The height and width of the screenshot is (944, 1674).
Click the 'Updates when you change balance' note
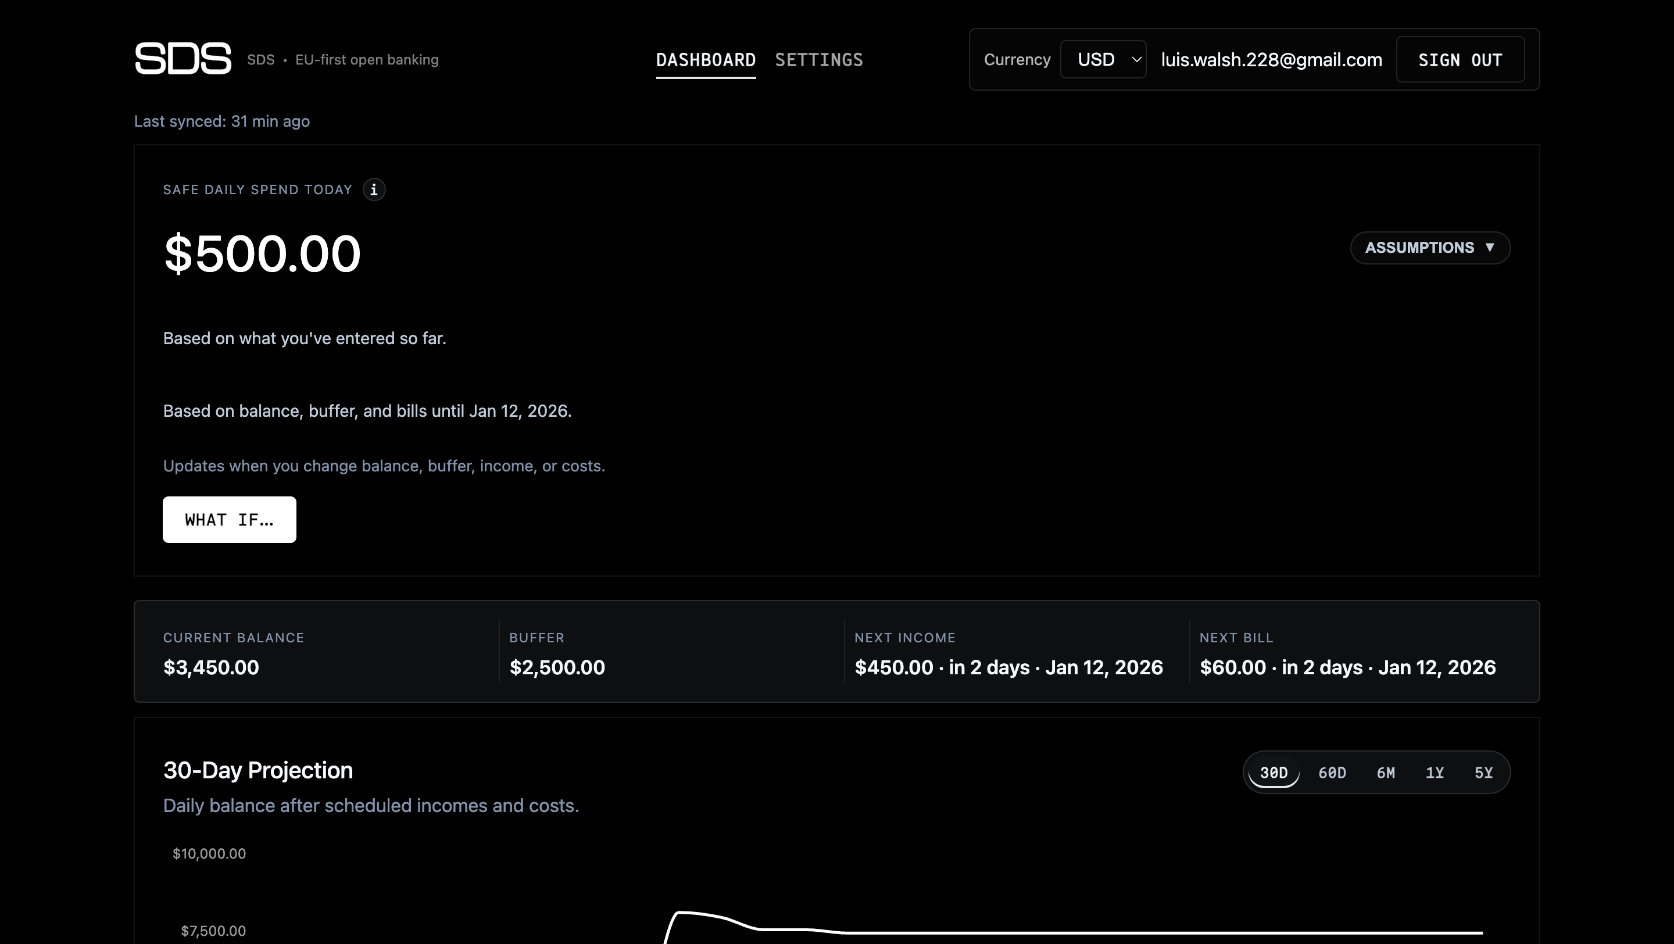(384, 466)
